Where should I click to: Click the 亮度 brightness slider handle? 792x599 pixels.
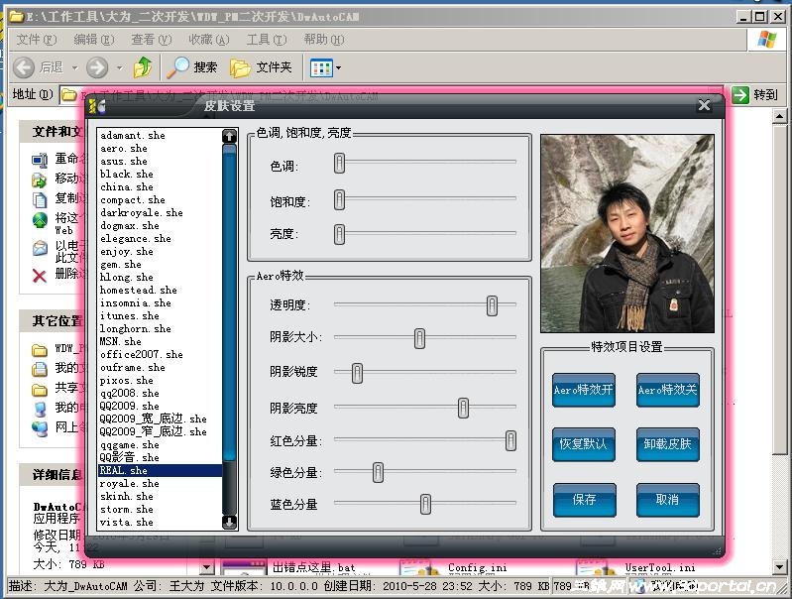339,235
